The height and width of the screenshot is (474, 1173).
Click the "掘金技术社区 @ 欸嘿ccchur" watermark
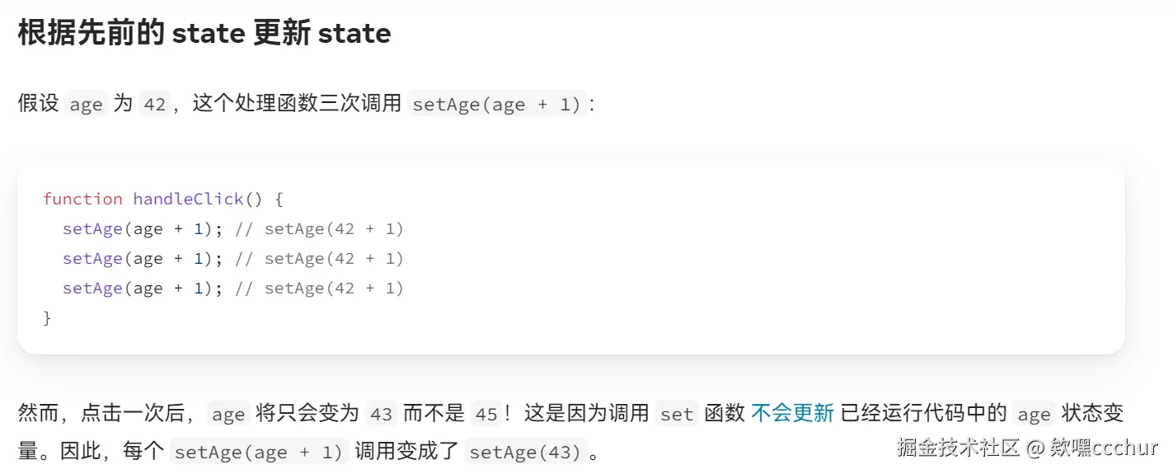(1027, 448)
